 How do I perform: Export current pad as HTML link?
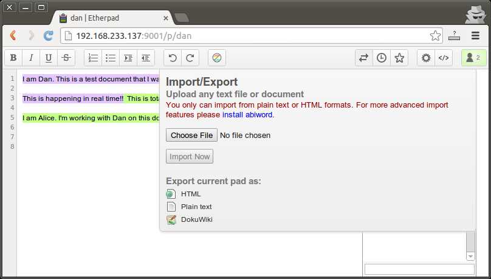pos(191,194)
